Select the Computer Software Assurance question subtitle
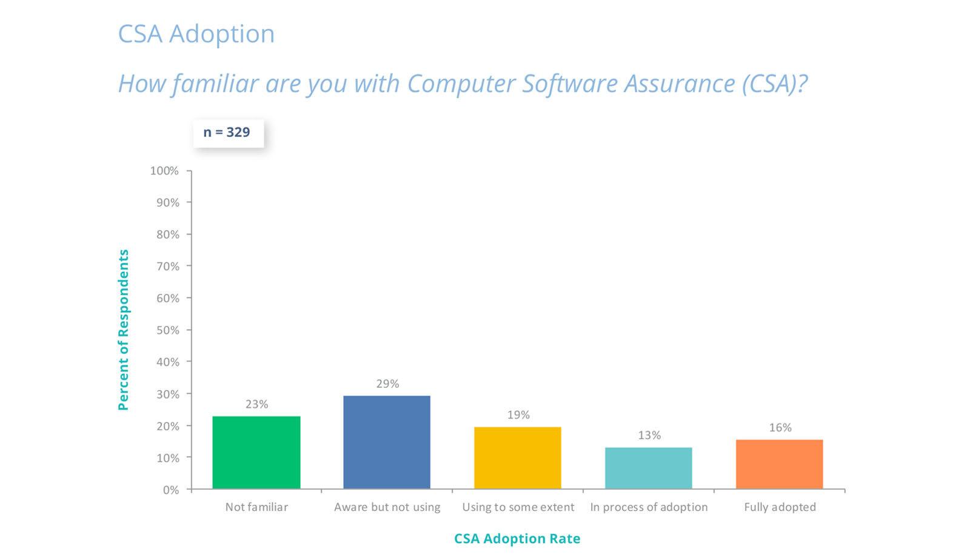970x557 pixels. pos(463,84)
